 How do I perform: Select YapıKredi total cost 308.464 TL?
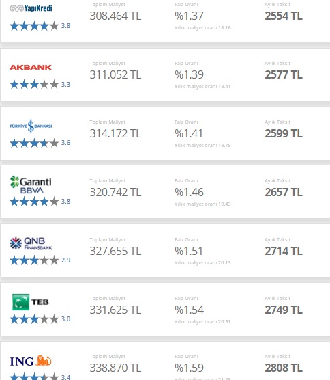pyautogui.click(x=115, y=16)
